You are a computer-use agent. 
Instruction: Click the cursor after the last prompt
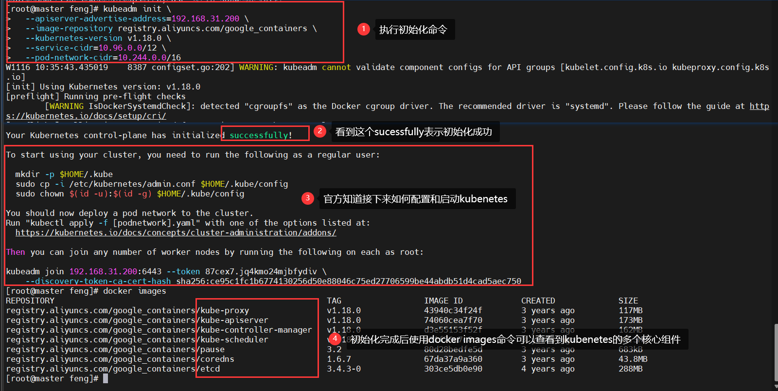tap(106, 378)
